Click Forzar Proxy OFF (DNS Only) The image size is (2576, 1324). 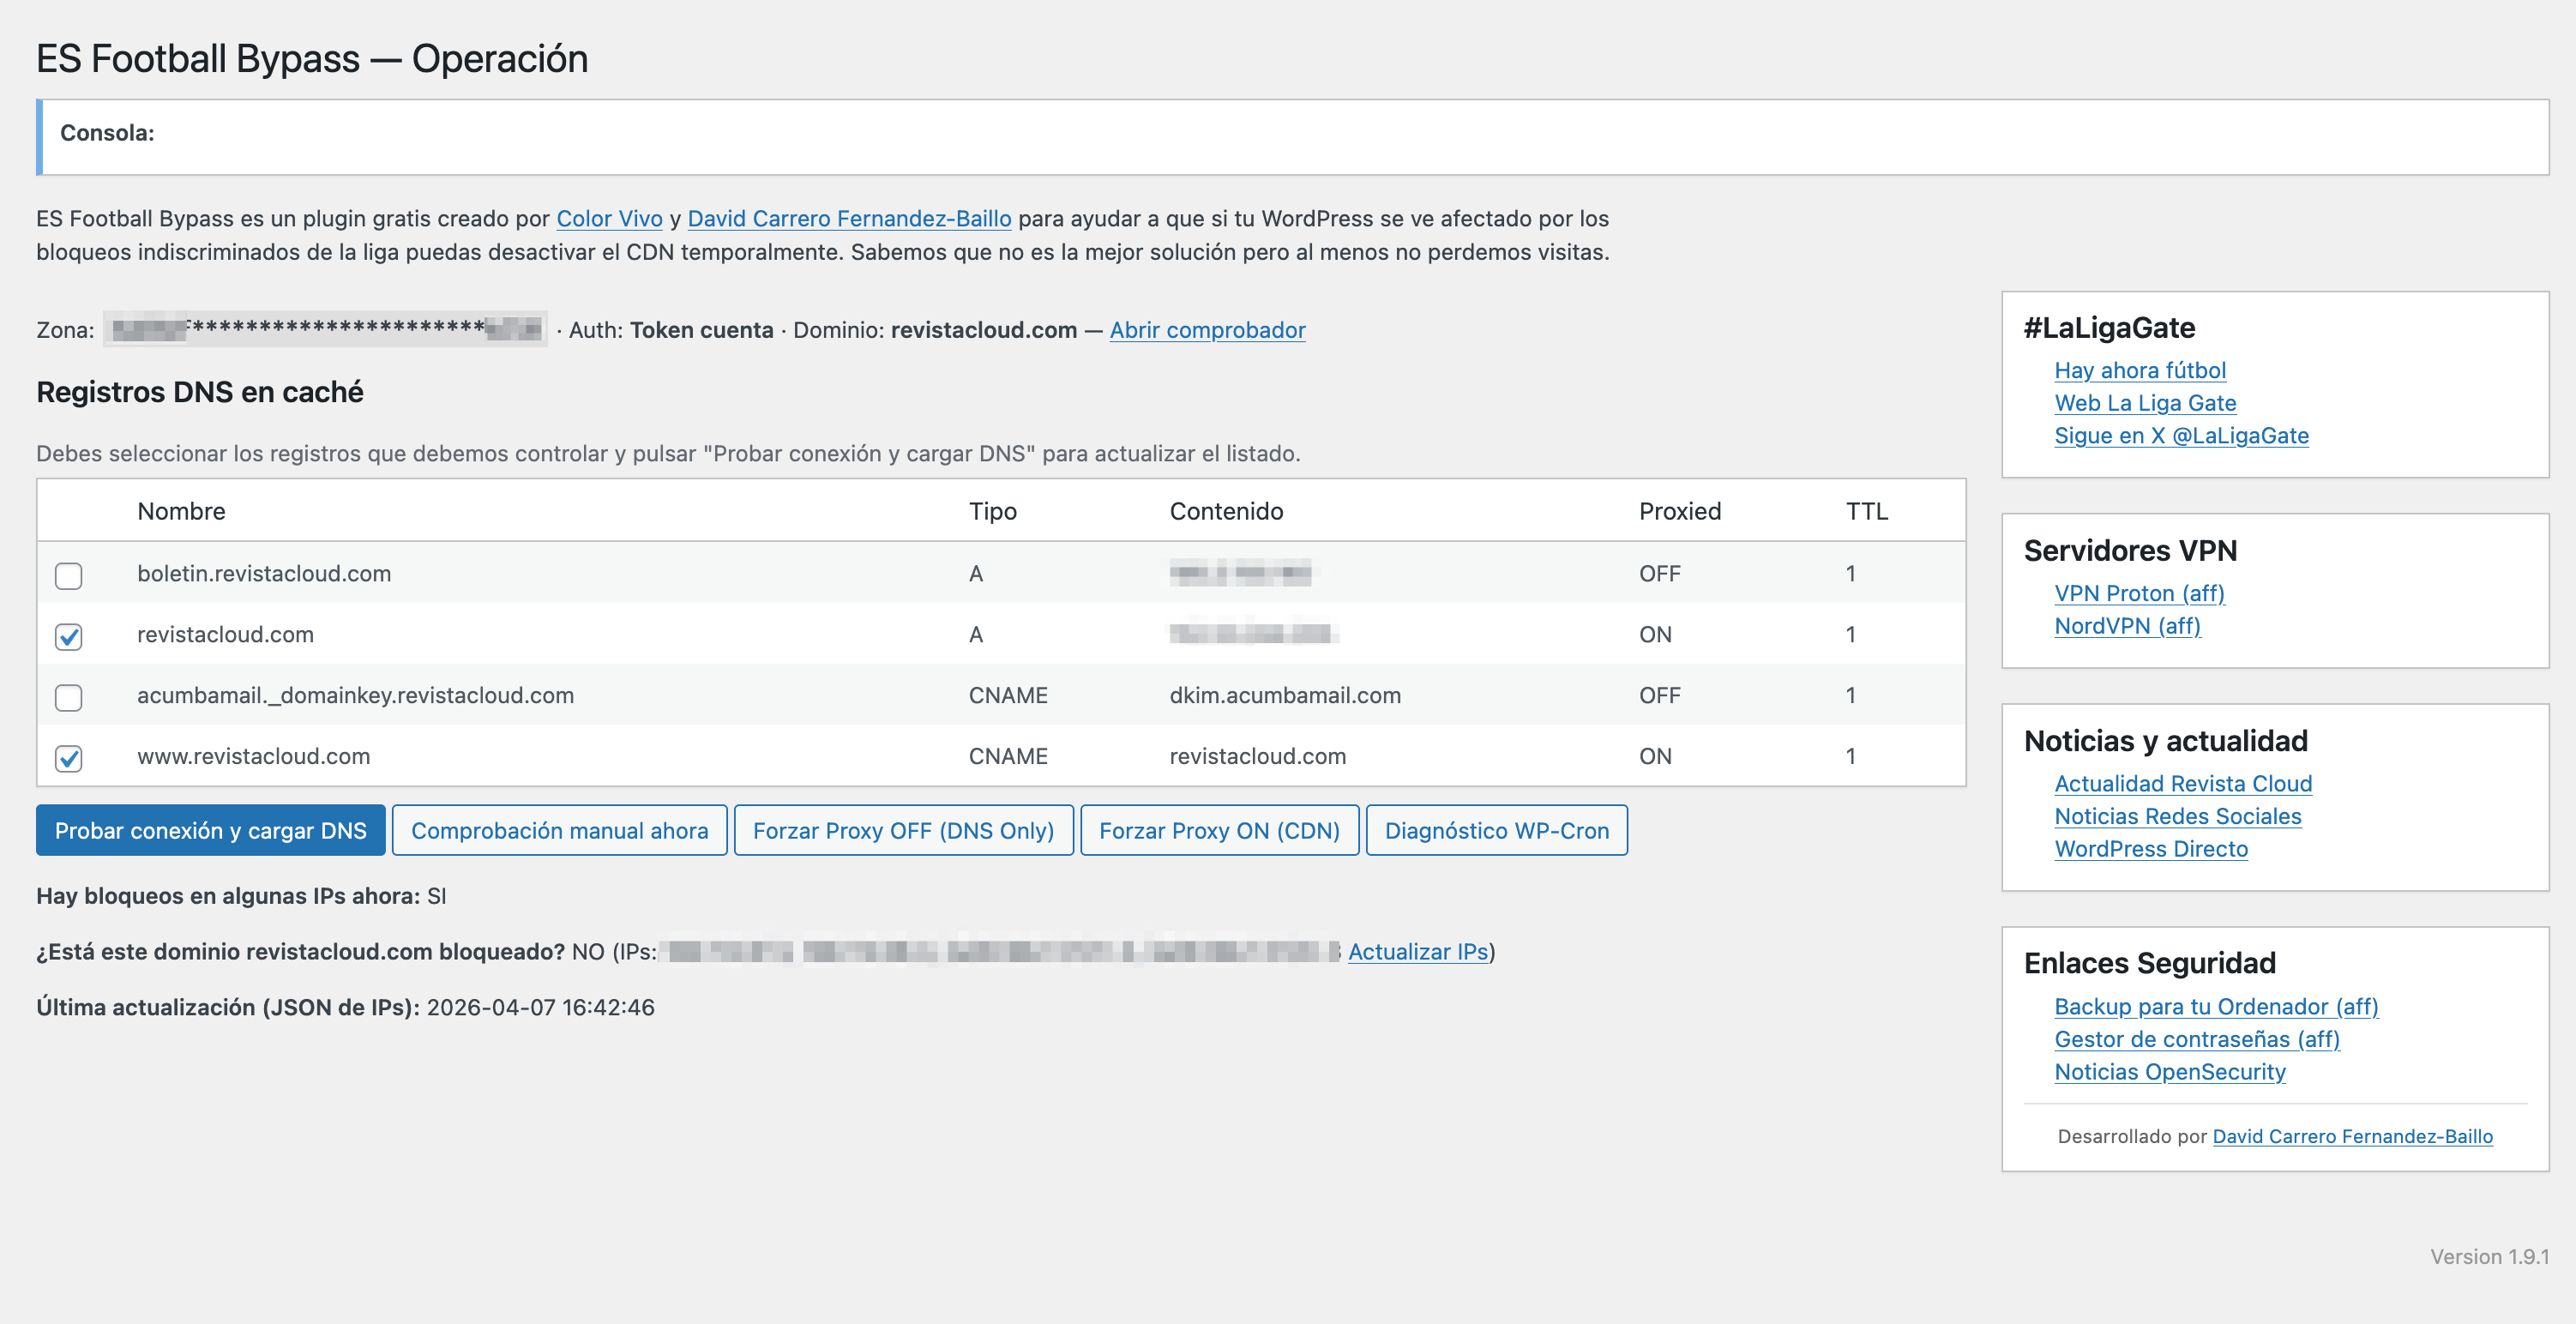click(x=904, y=830)
